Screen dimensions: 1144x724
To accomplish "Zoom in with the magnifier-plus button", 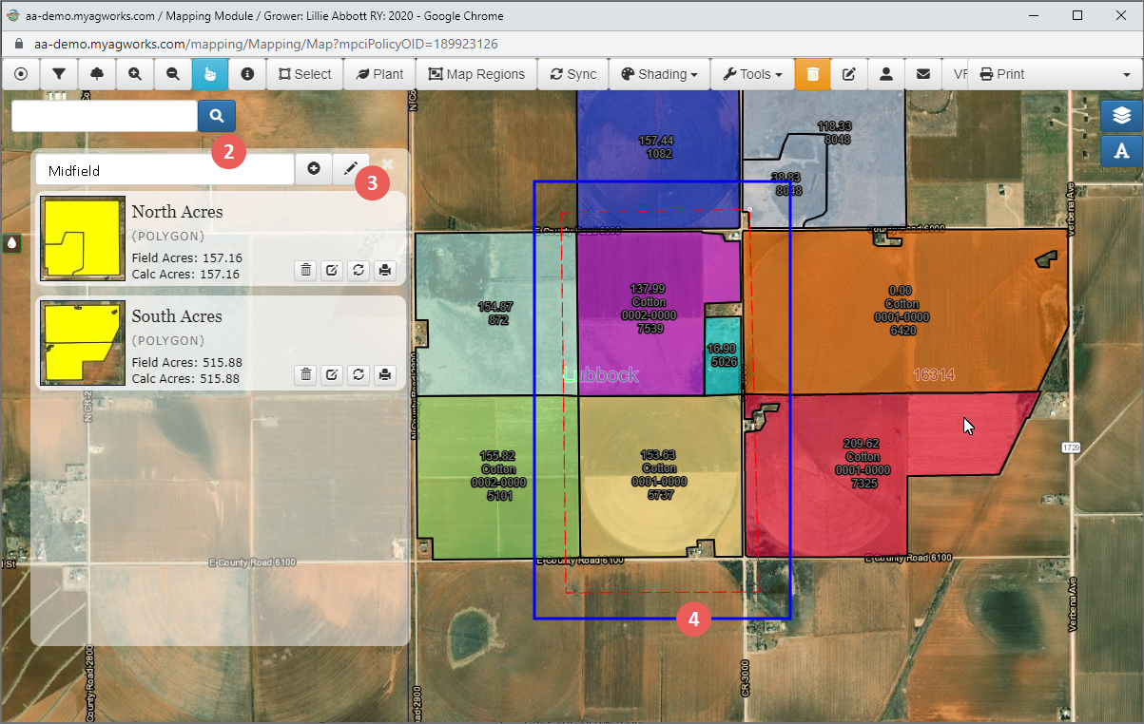I will pos(135,74).
